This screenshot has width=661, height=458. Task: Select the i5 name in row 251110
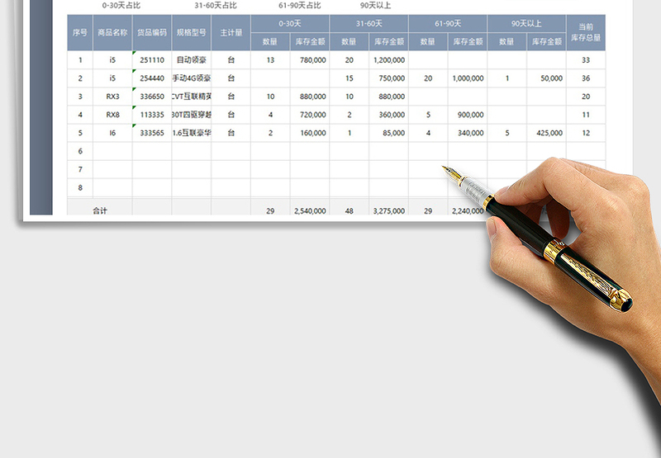(112, 60)
